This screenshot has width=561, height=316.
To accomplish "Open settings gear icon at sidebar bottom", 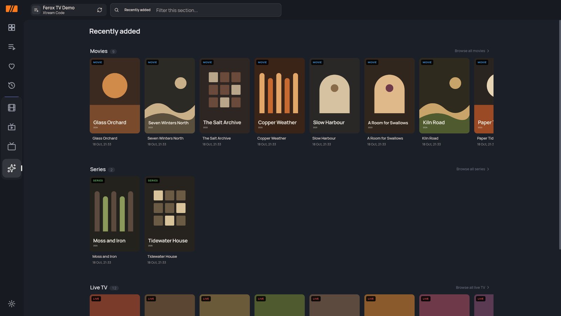I will pos(12,304).
